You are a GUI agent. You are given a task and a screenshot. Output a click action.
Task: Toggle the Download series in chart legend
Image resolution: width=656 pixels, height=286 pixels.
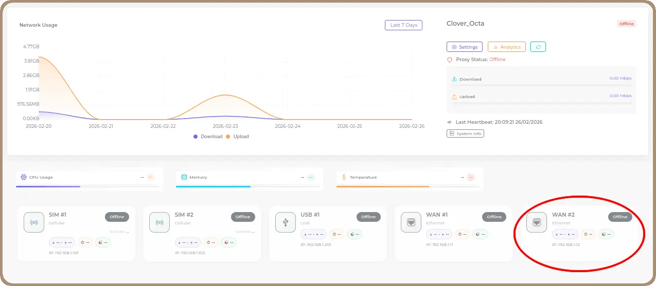pyautogui.click(x=208, y=137)
